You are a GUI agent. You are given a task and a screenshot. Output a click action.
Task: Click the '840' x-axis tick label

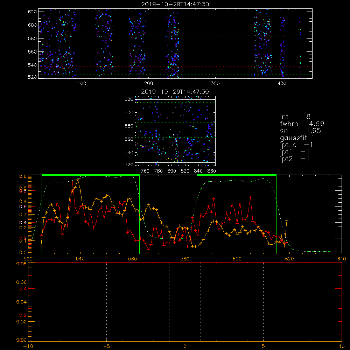point(198,171)
